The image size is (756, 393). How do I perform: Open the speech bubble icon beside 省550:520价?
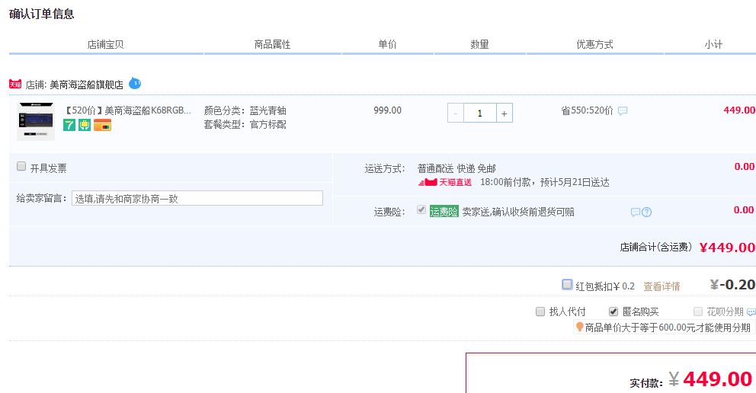tap(623, 110)
